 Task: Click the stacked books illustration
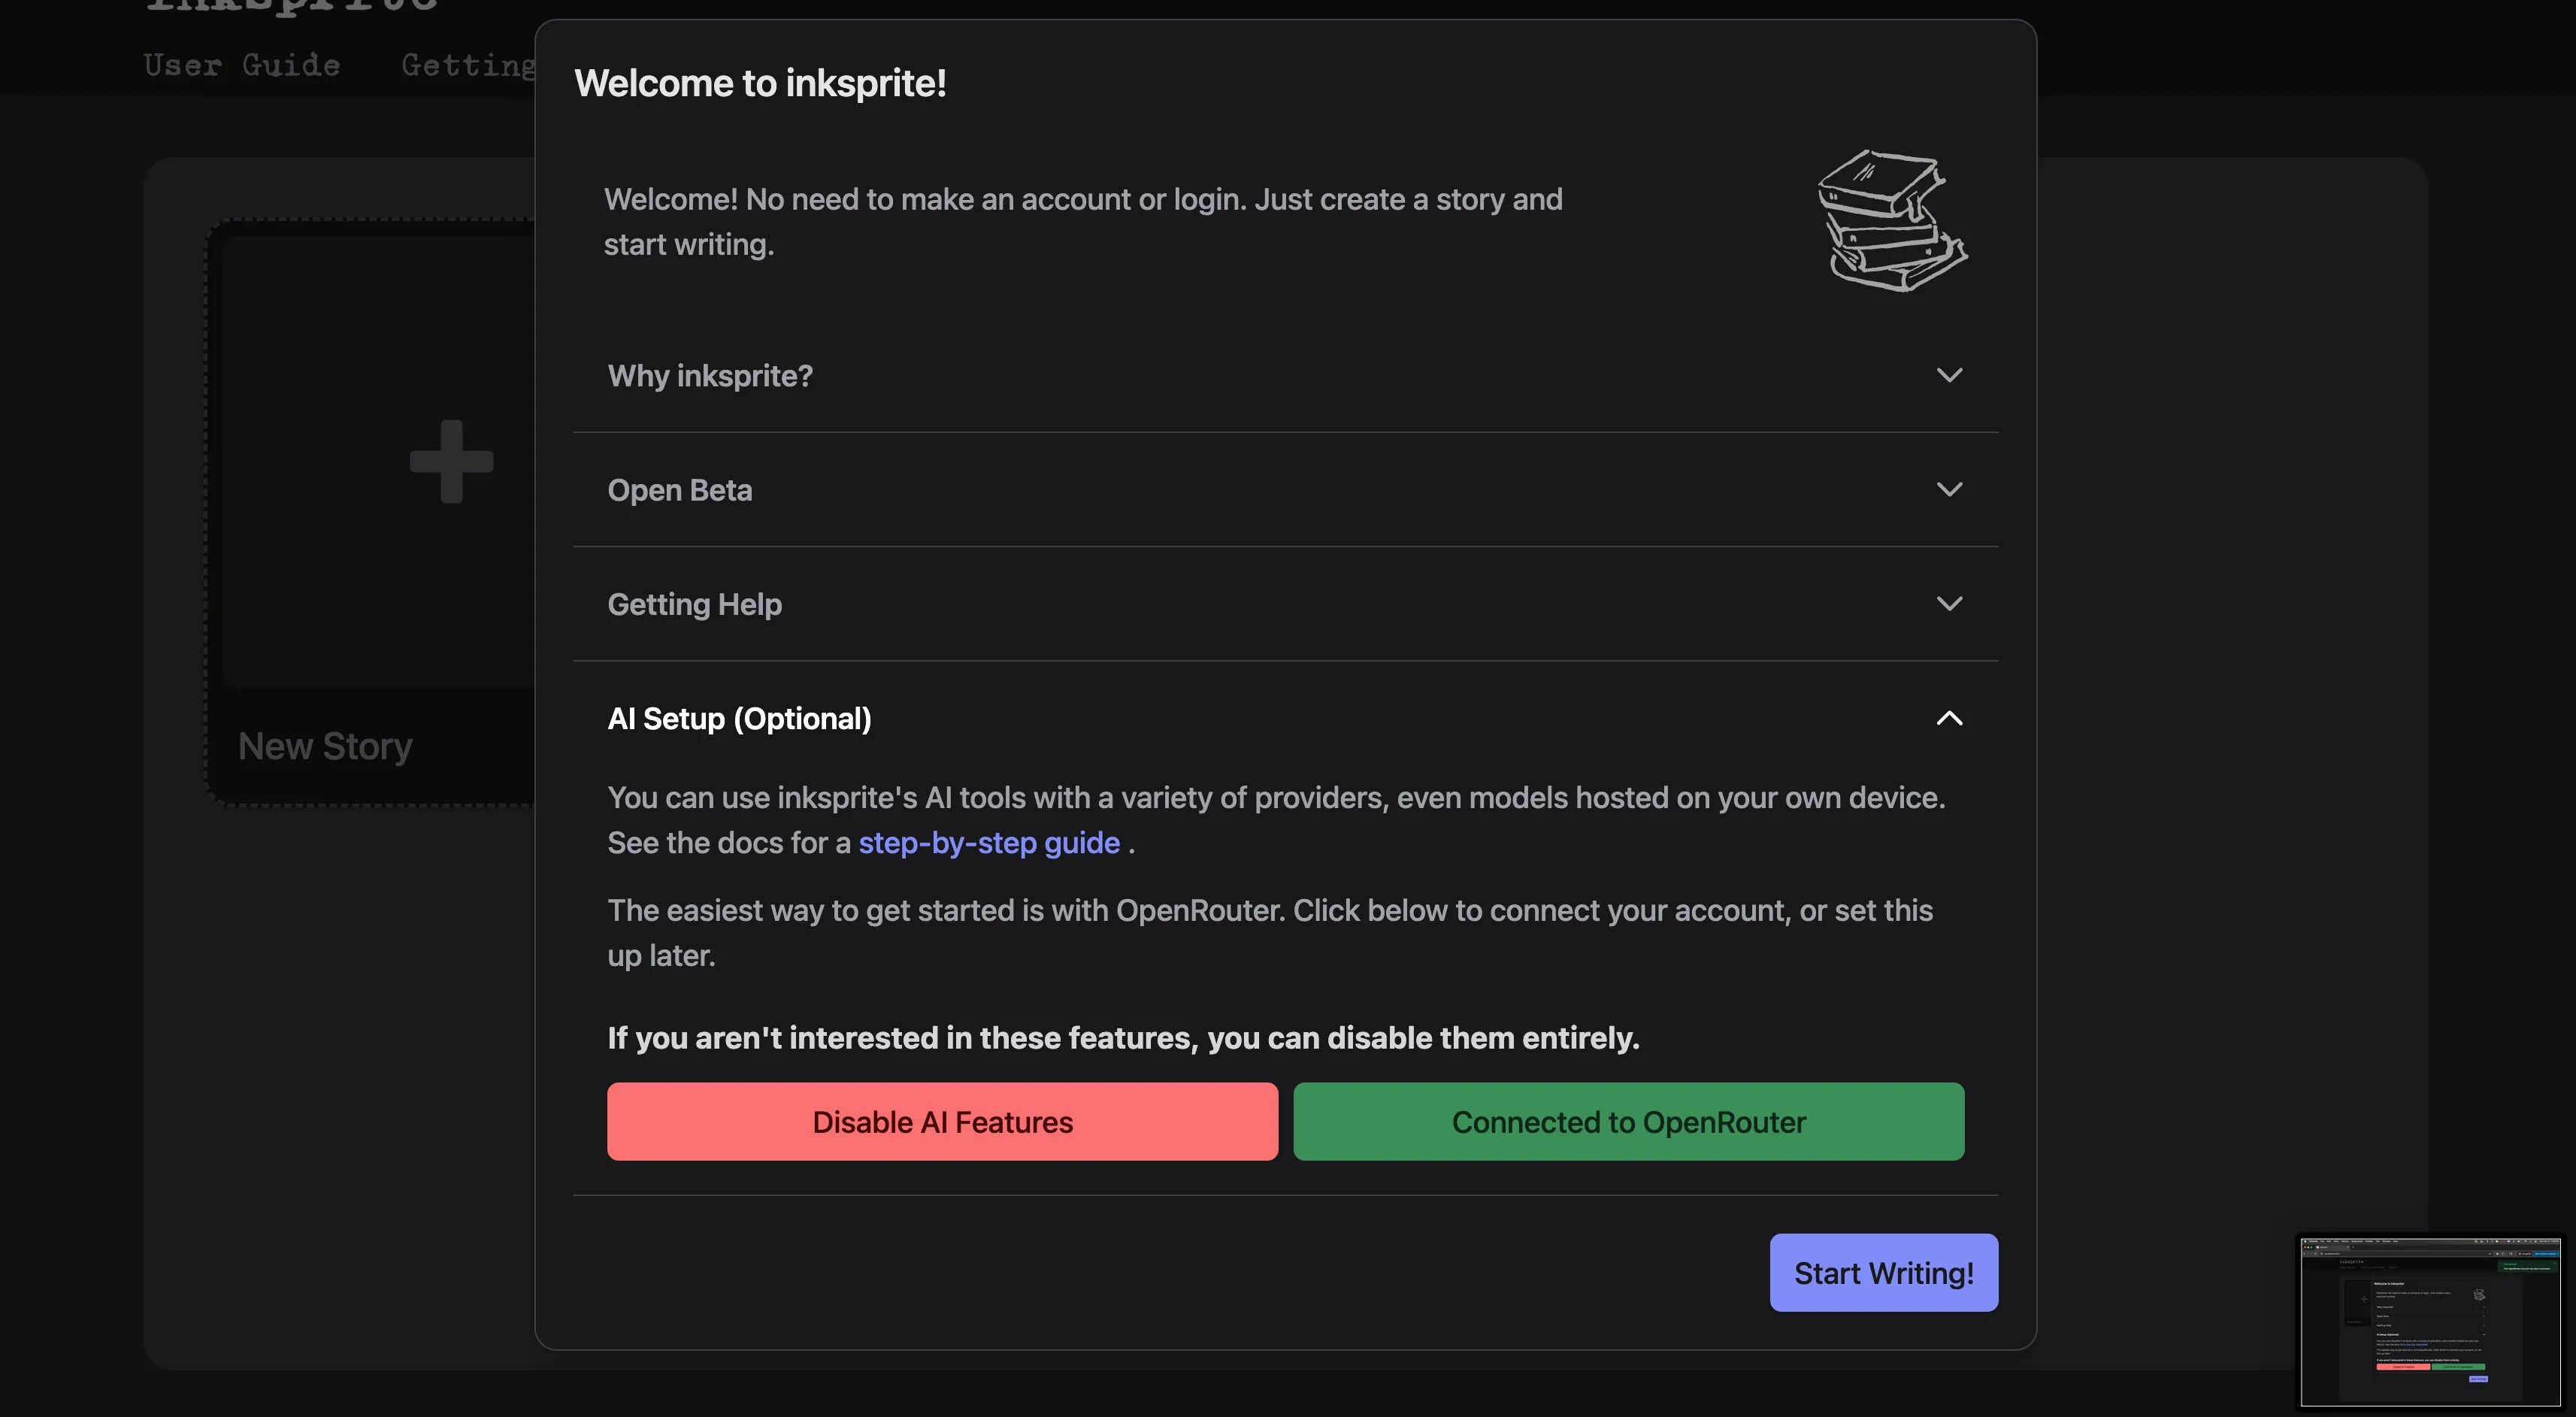[x=1890, y=221]
